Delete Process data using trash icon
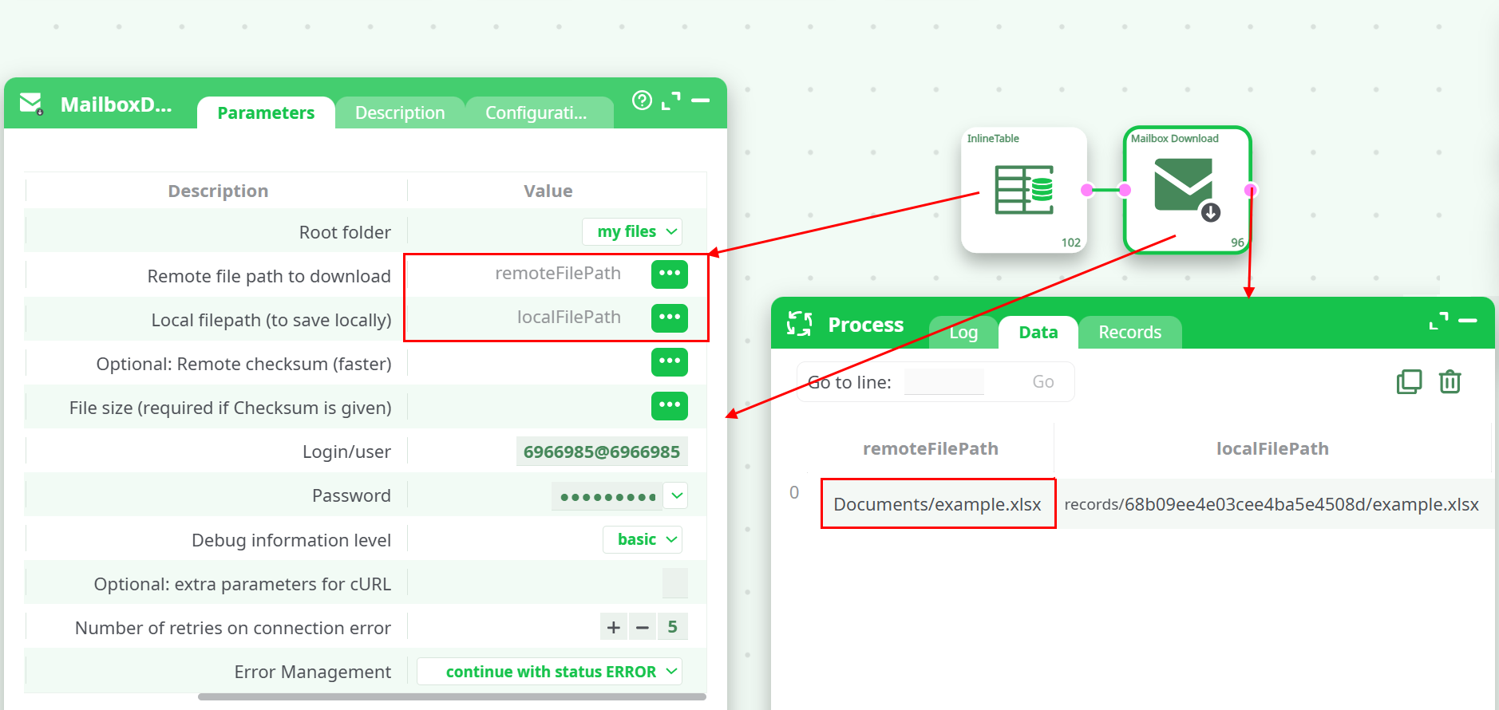 pos(1450,382)
